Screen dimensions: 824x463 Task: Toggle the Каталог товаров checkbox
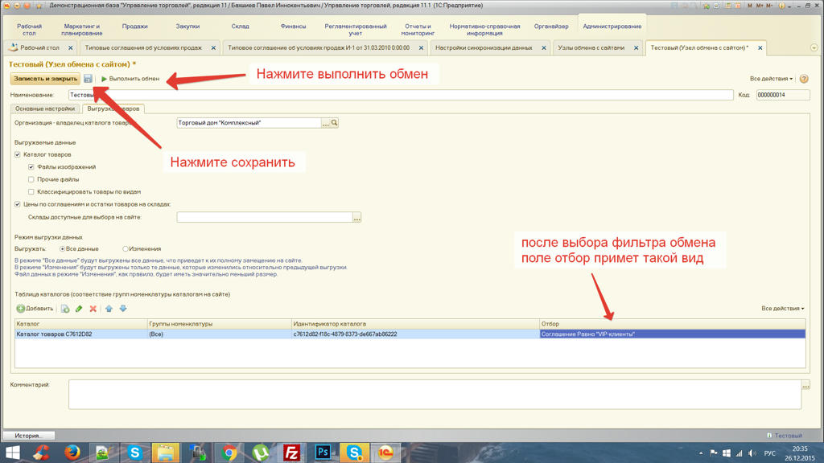click(18, 155)
